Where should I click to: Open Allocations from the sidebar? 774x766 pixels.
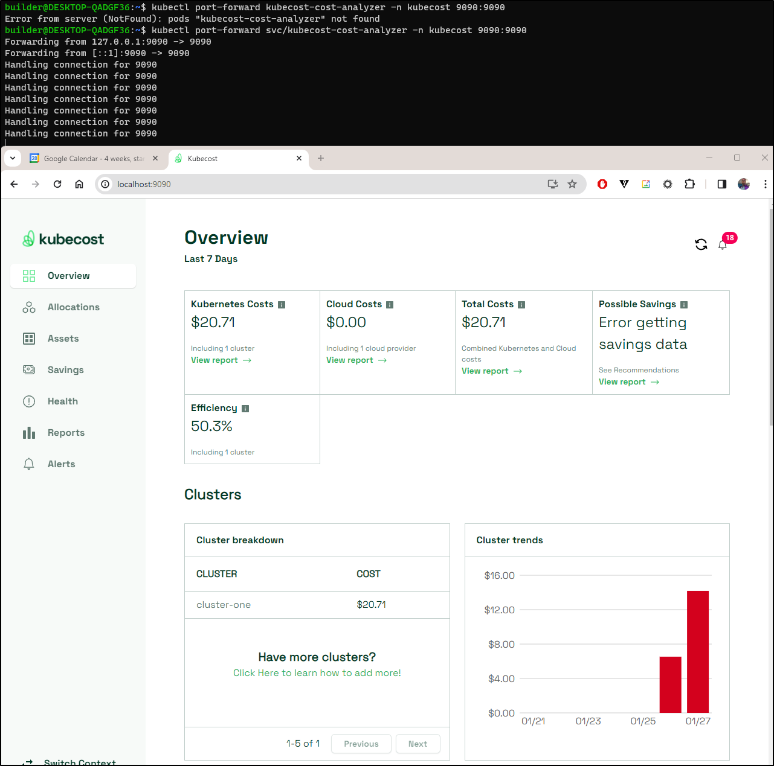pyautogui.click(x=73, y=307)
